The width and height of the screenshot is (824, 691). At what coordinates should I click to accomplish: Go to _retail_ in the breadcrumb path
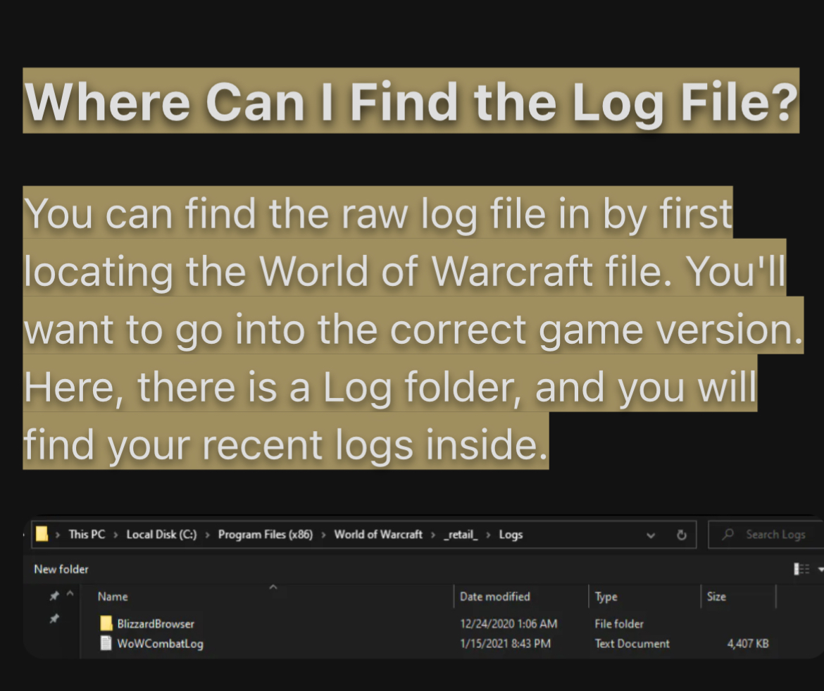coord(461,535)
